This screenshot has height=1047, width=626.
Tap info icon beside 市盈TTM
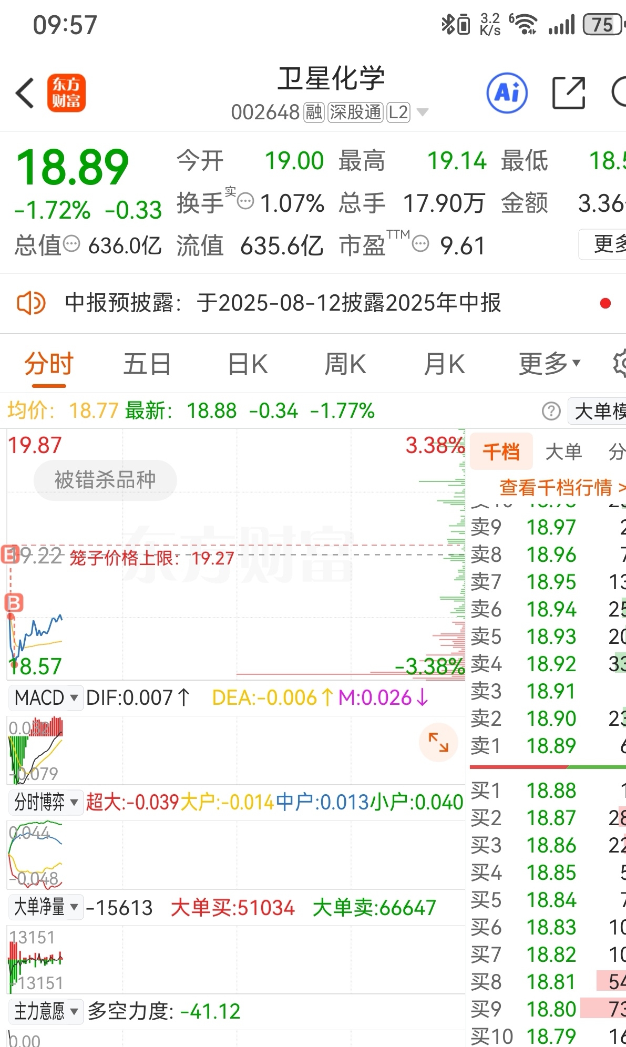pos(420,244)
